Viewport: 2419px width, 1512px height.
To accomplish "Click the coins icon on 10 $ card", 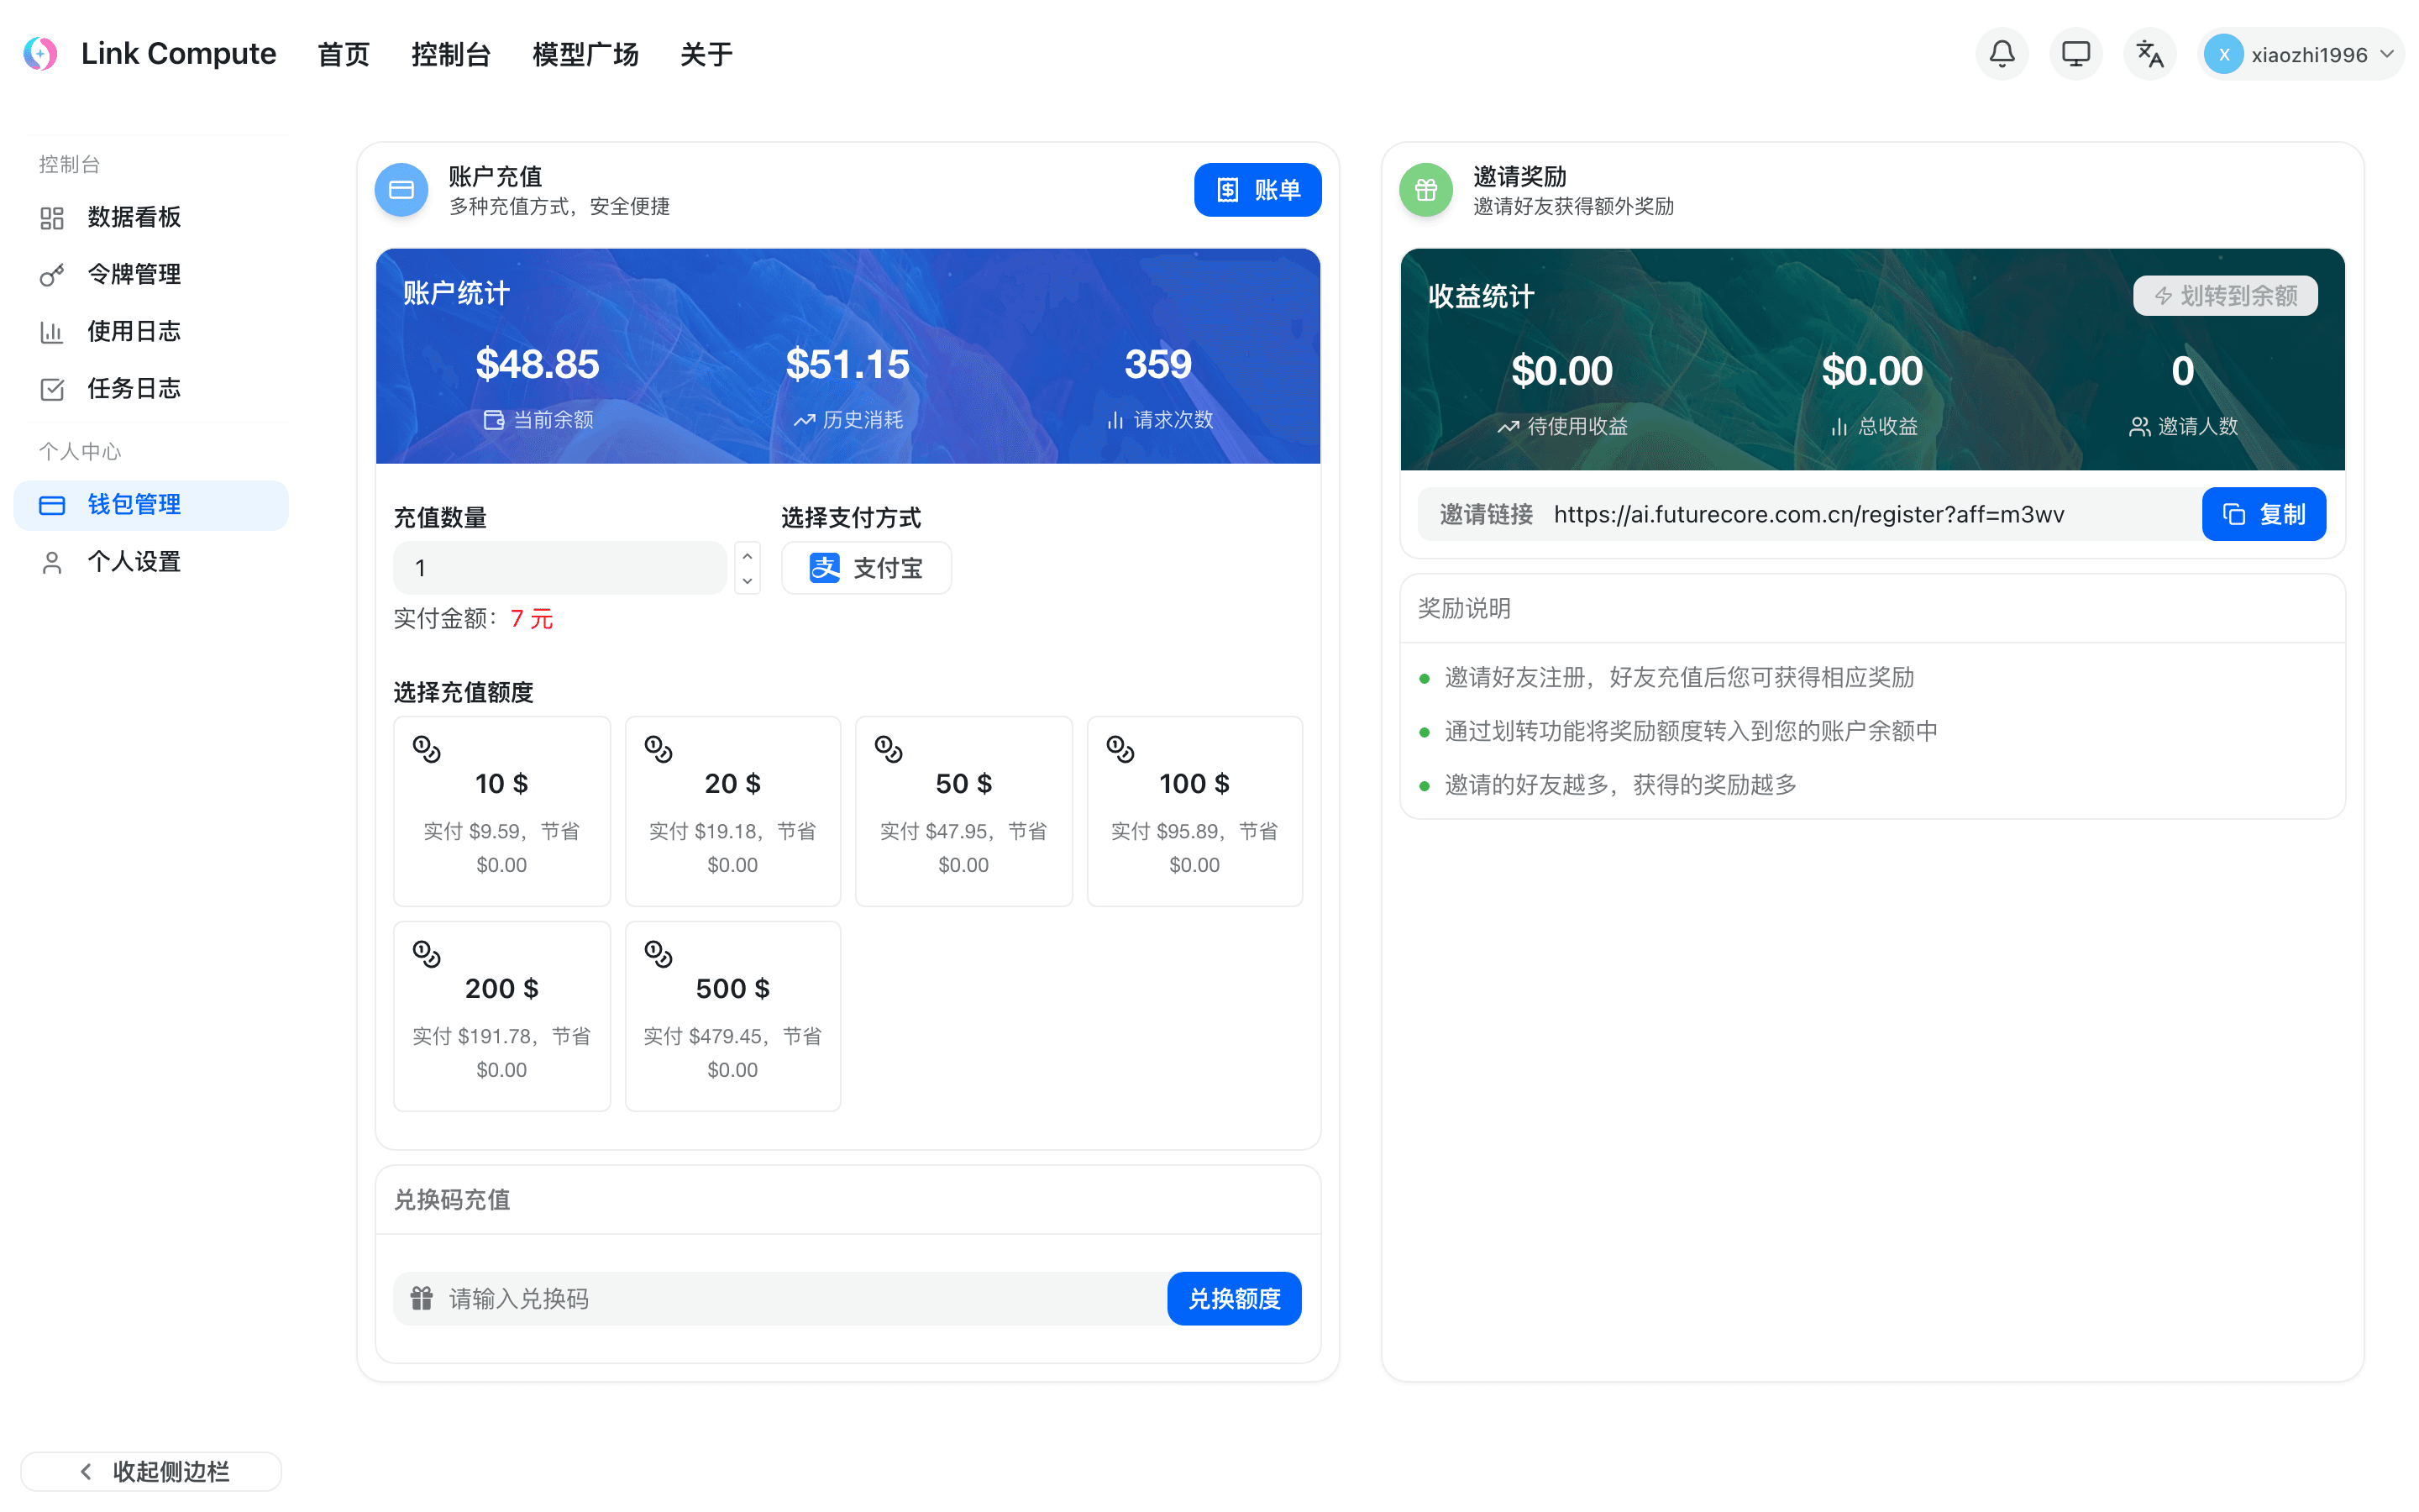I will click(427, 749).
